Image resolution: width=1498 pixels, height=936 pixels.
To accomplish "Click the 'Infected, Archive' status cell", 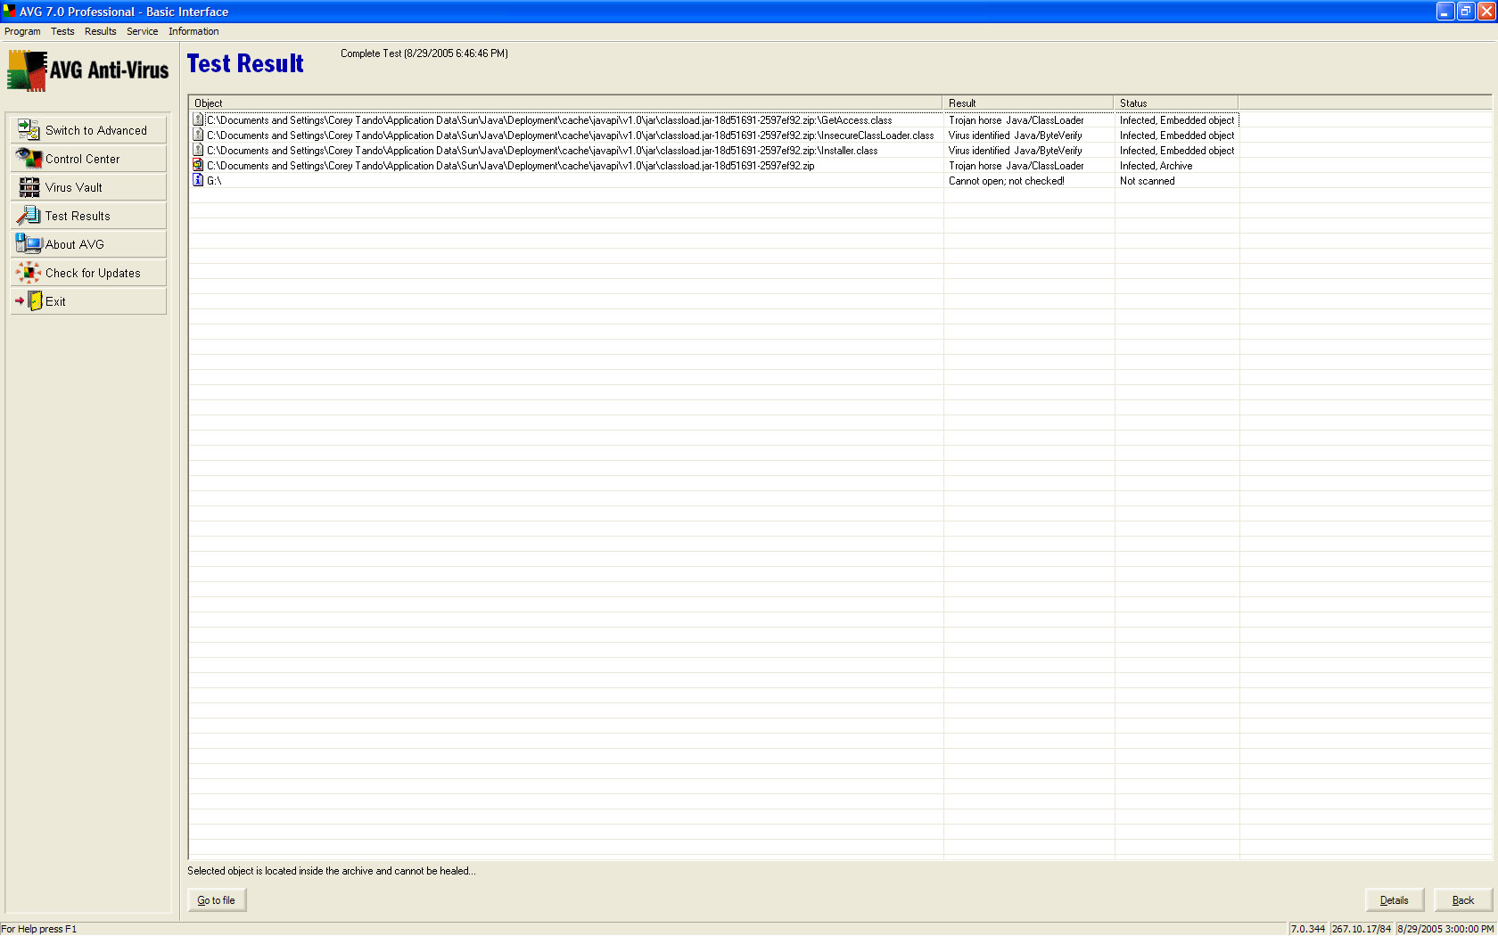I will [x=1156, y=166].
